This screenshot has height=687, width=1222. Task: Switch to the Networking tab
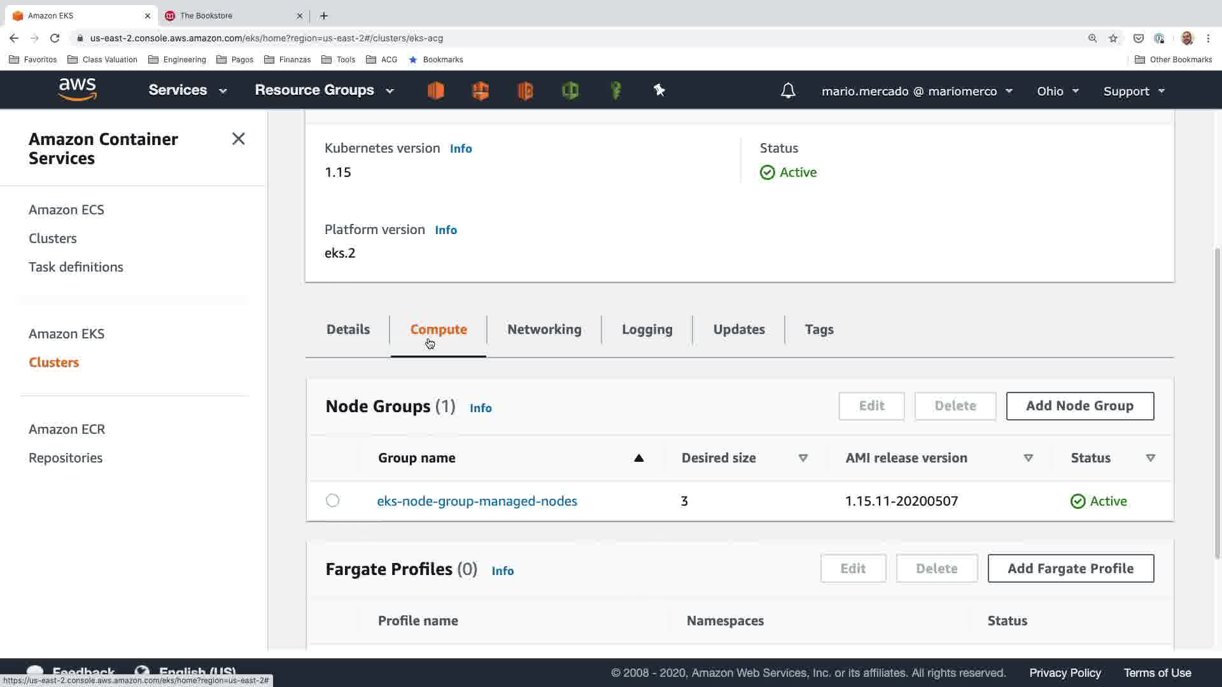coord(544,330)
